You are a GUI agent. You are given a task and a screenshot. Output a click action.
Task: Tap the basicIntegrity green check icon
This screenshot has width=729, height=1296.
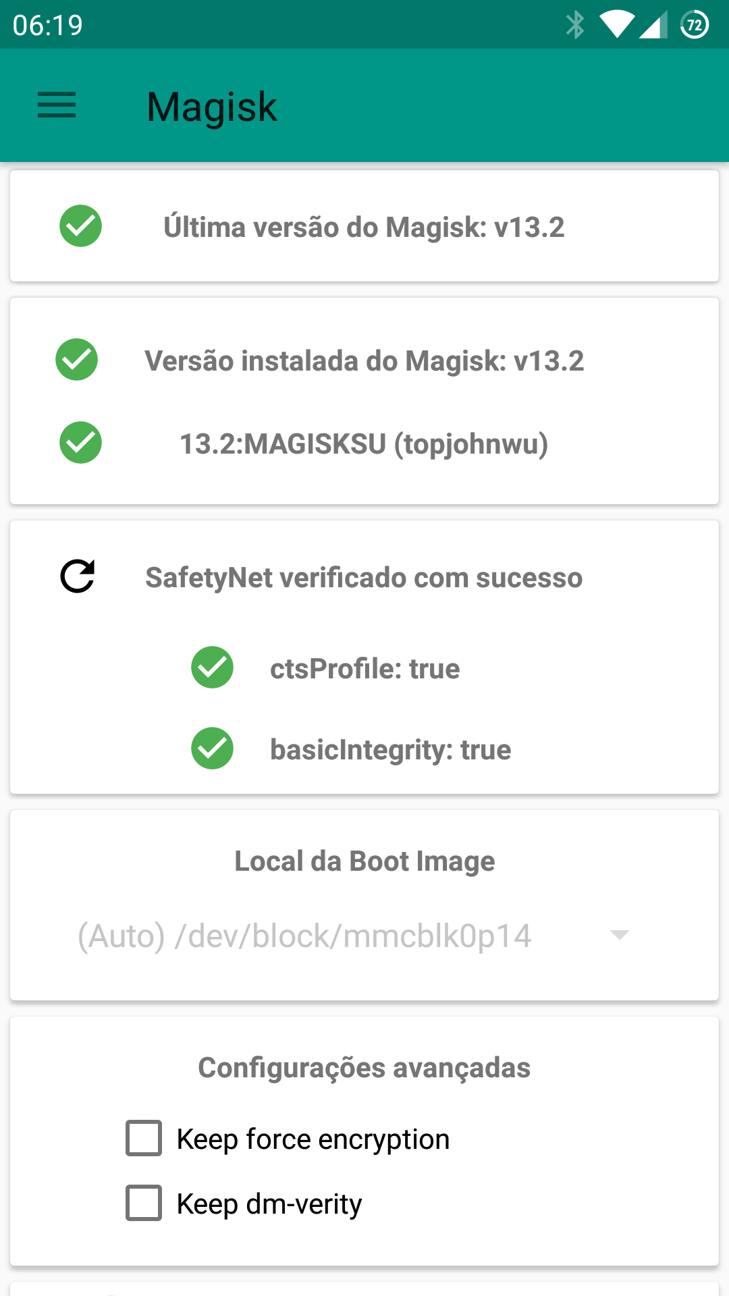tap(212, 749)
